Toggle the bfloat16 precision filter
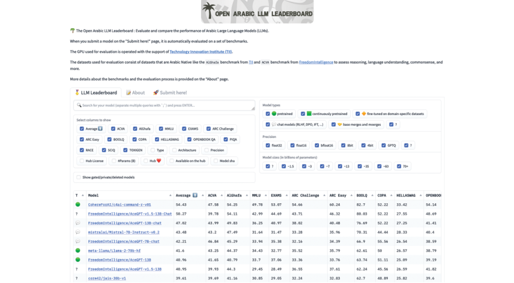The width and height of the screenshot is (514, 283). (x=316, y=145)
